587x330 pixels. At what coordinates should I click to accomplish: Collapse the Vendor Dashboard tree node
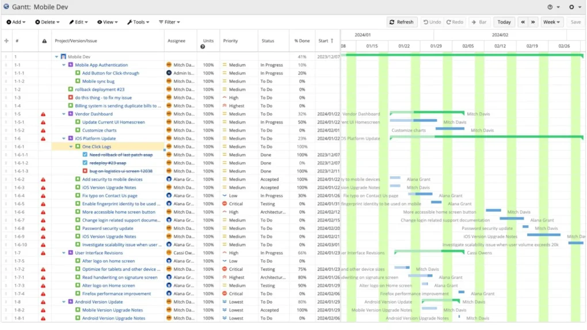[64, 114]
